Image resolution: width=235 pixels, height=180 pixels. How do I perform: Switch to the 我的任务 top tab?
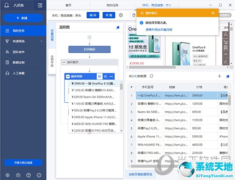tap(112, 5)
